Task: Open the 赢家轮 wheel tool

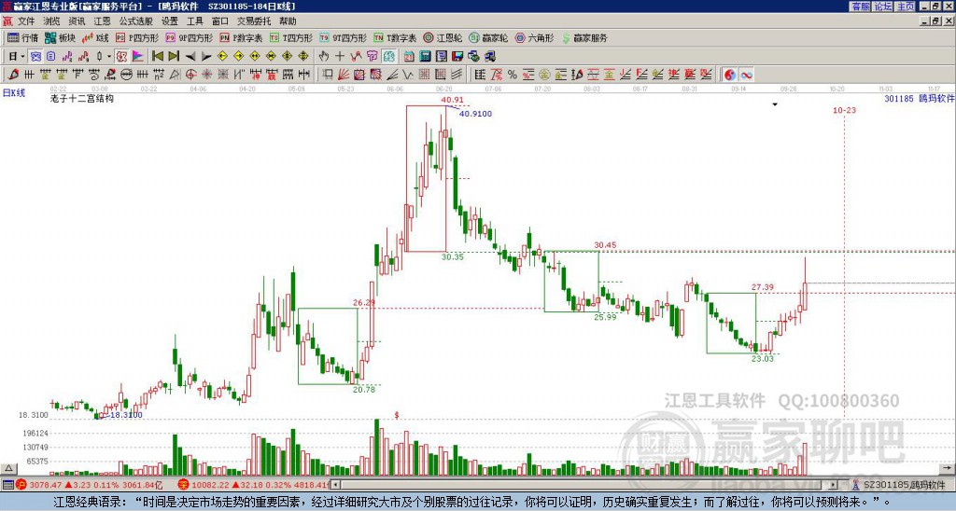Action: 488,37
